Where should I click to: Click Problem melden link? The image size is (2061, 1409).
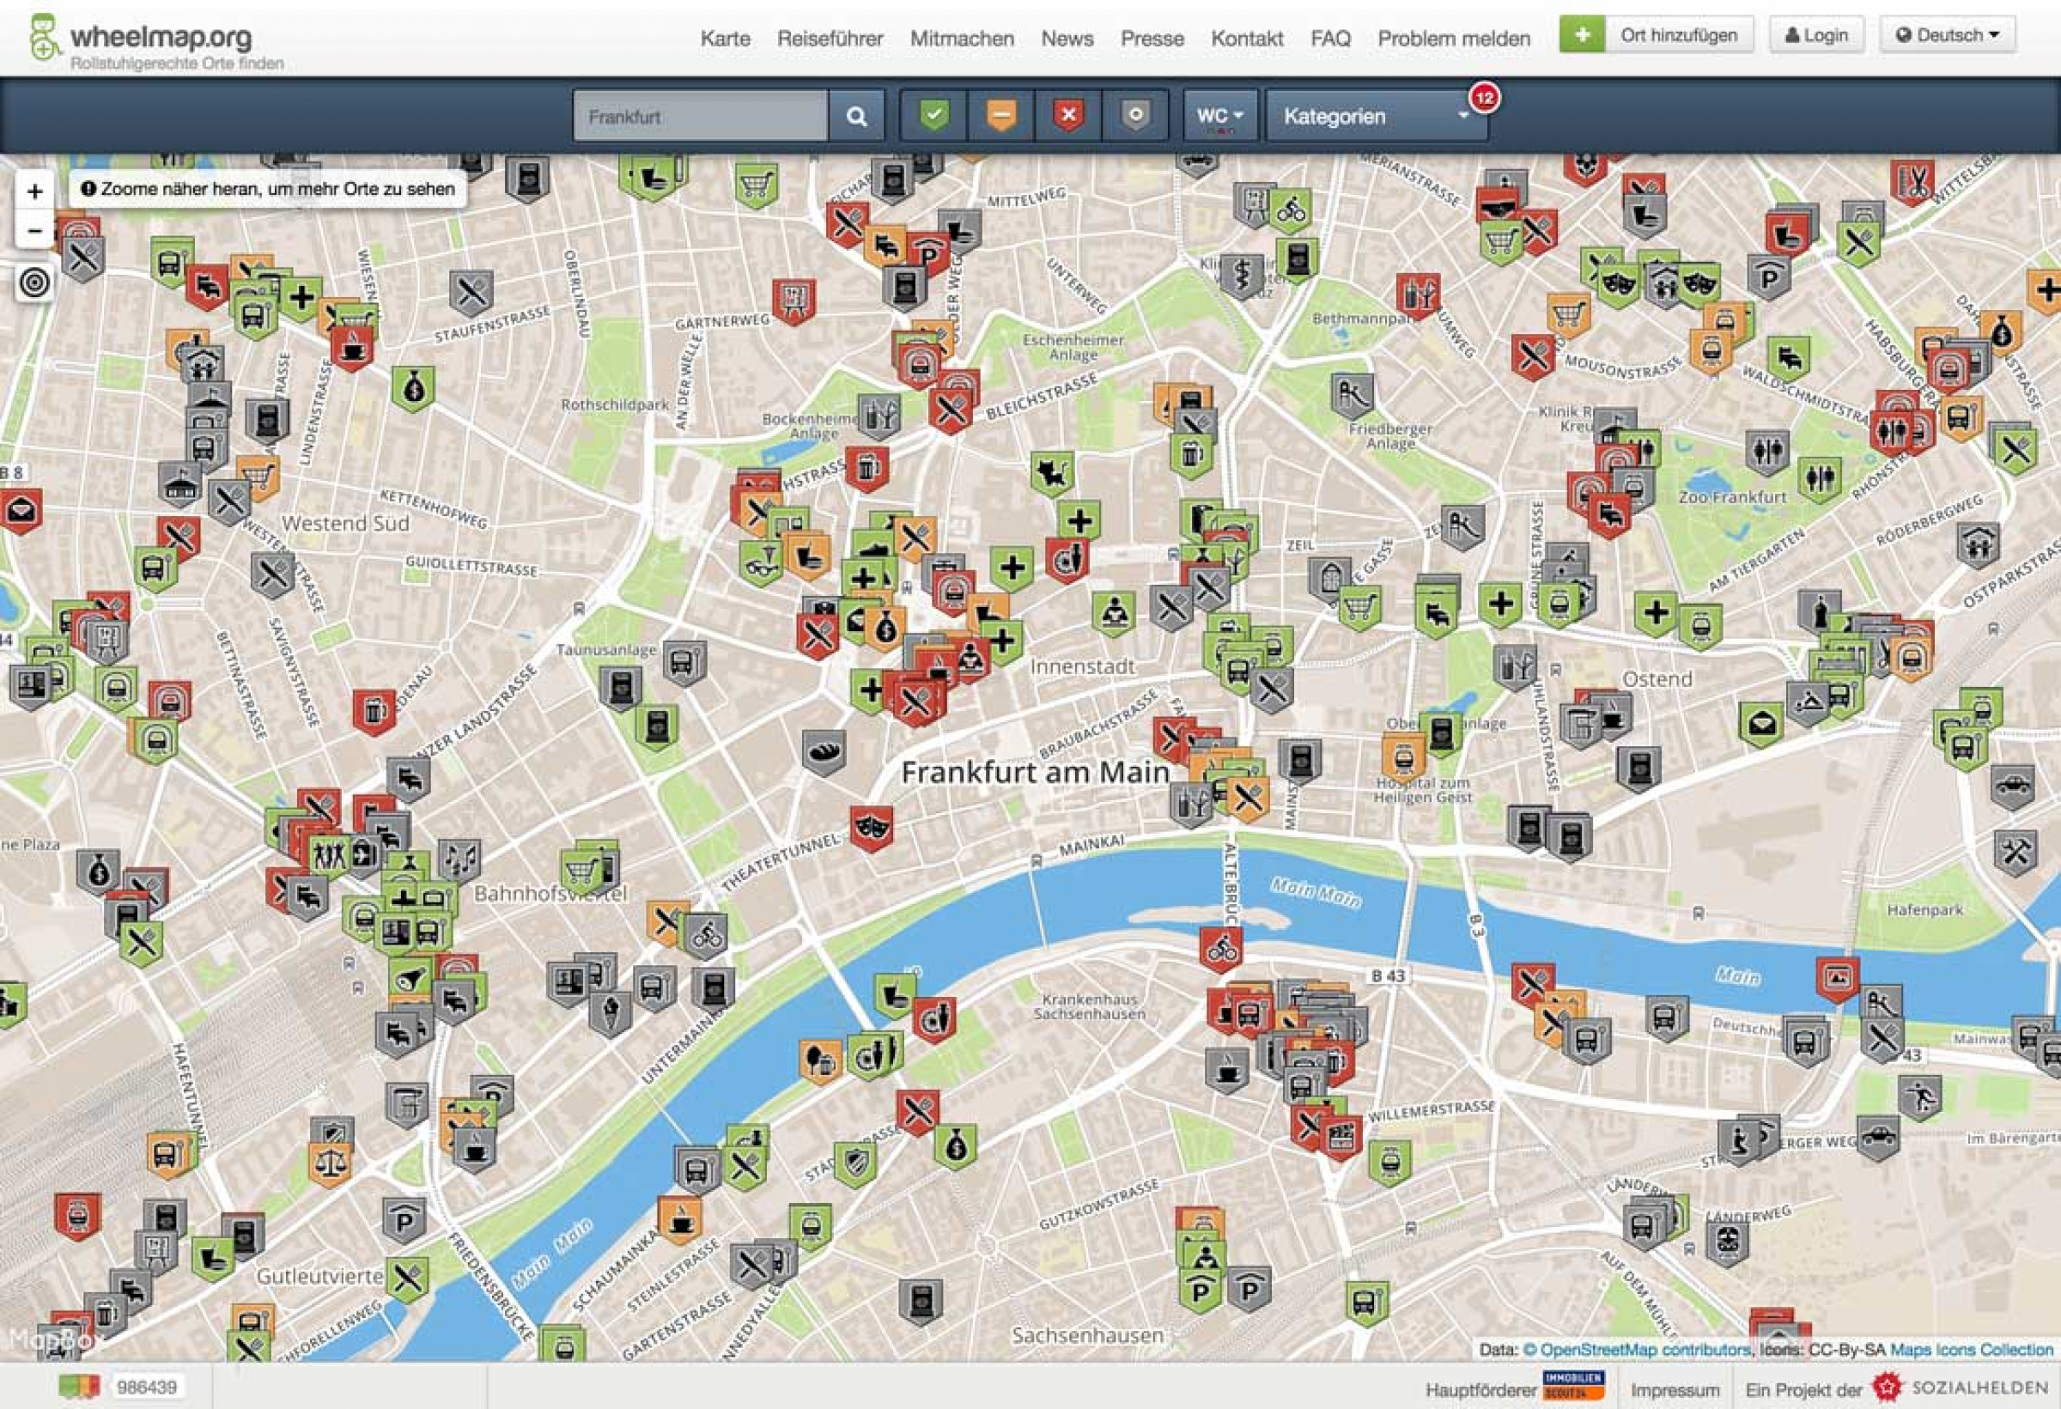[x=1454, y=38]
